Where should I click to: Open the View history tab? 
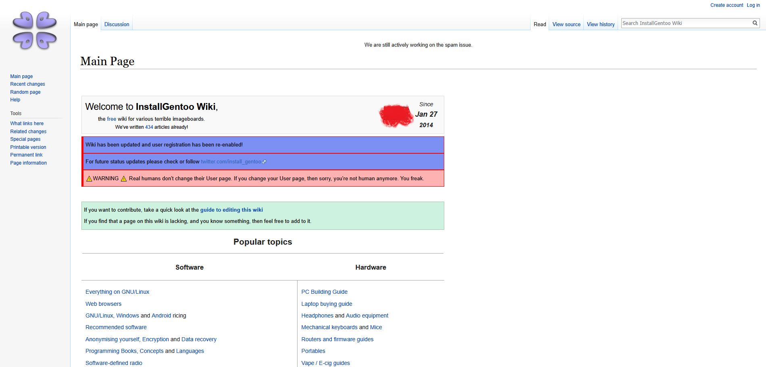point(601,24)
